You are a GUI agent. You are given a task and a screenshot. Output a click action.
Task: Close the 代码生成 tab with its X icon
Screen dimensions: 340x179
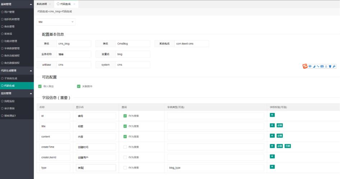click(x=74, y=4)
